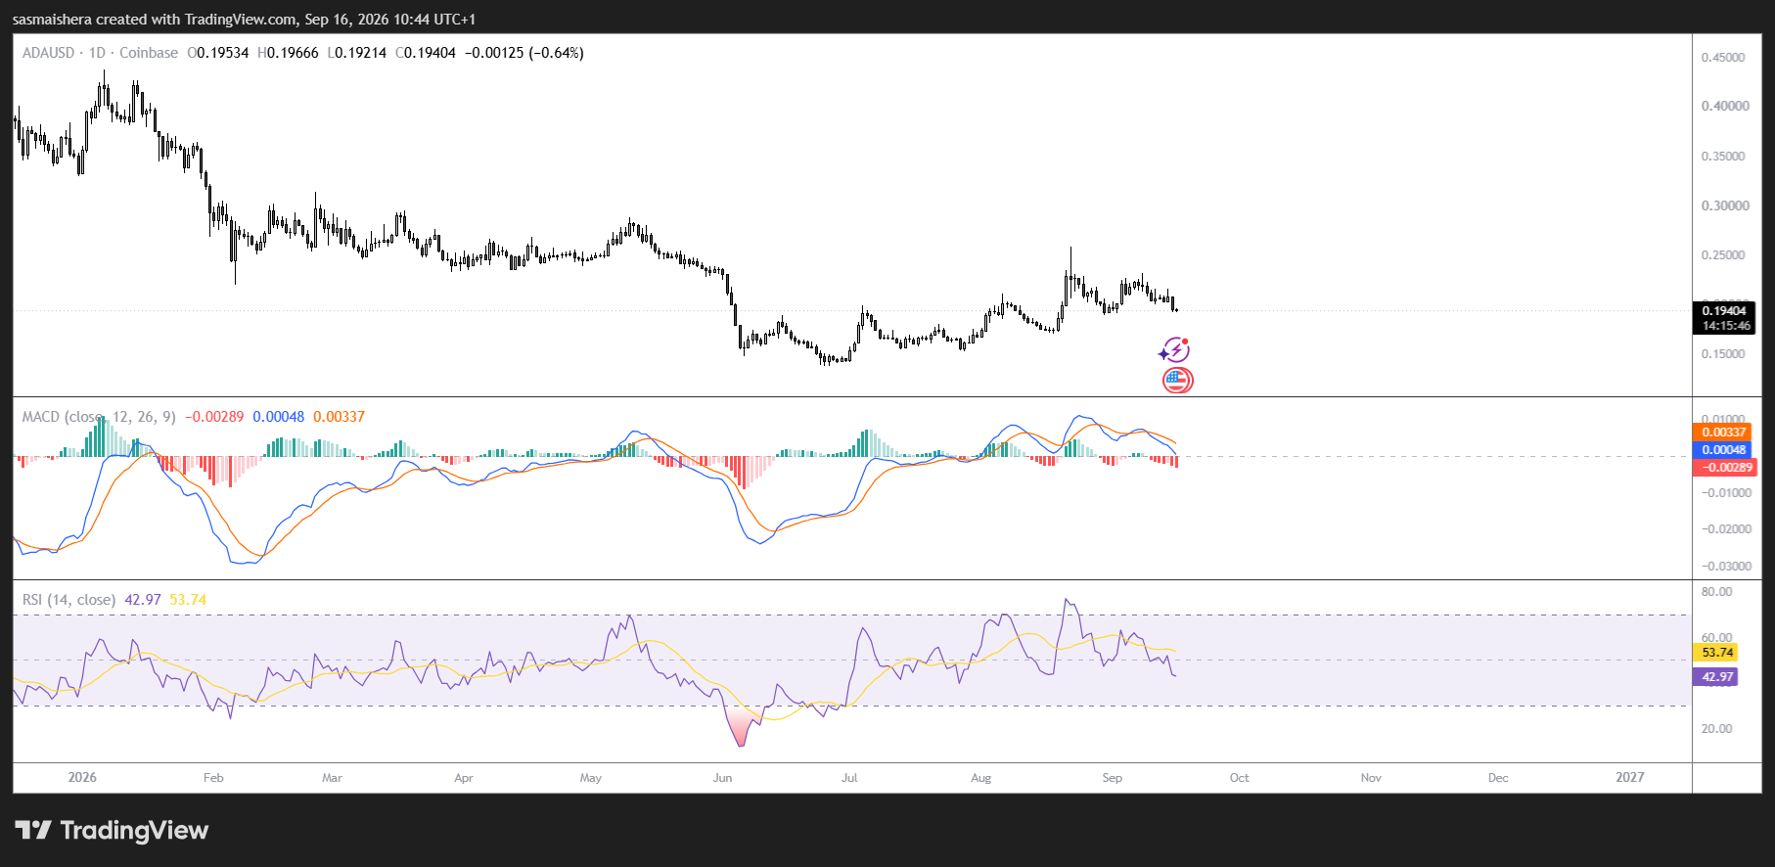This screenshot has height=867, width=1775.
Task: Click the TradingView logo in the footer
Action: click(112, 831)
